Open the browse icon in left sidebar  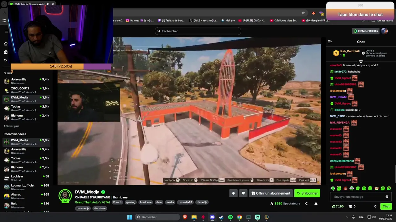coord(6,52)
